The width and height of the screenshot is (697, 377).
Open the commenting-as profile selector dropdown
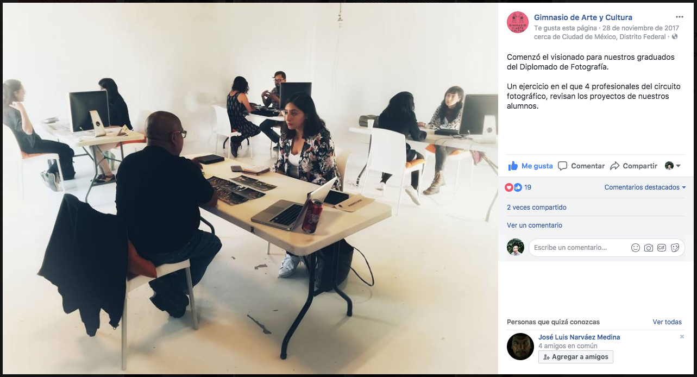(673, 166)
